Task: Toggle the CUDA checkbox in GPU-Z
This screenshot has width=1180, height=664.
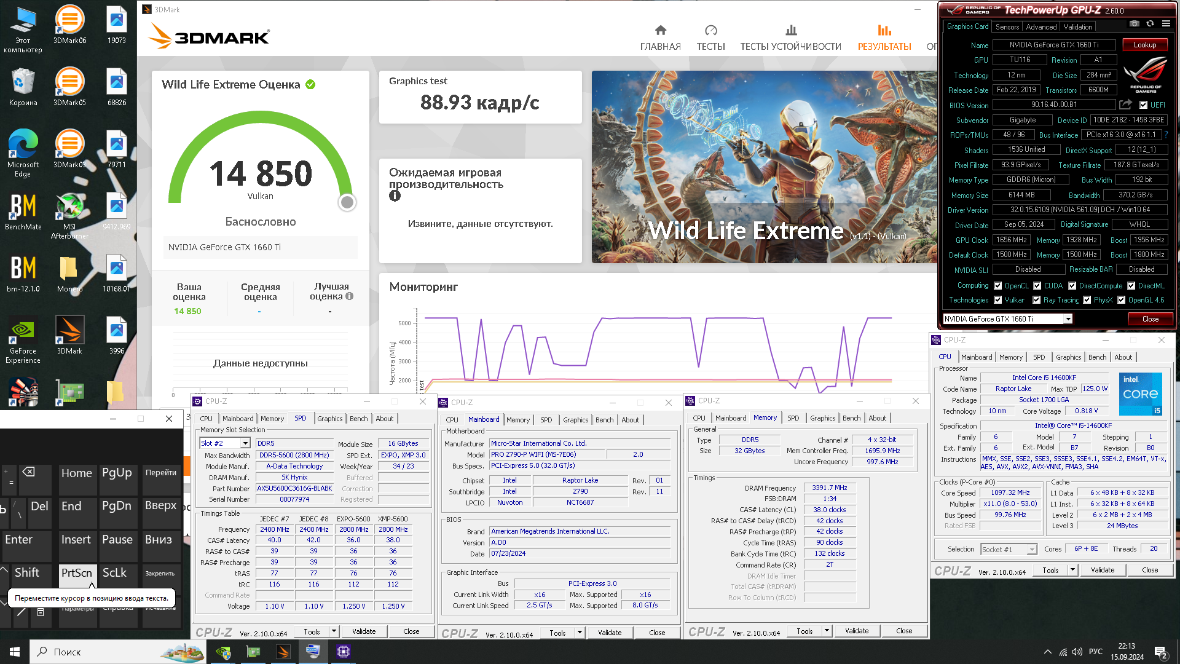Action: tap(1037, 286)
